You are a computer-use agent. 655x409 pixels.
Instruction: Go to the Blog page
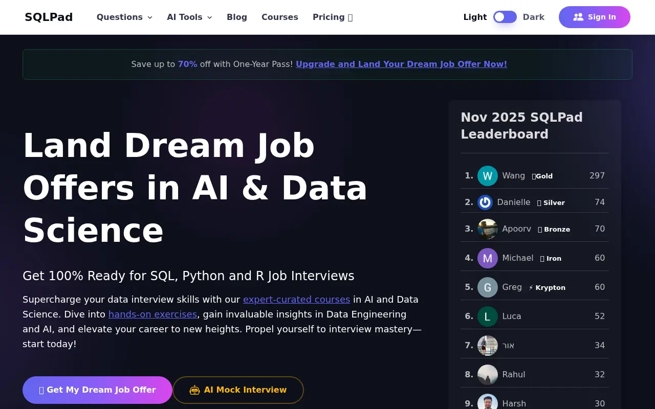237,17
